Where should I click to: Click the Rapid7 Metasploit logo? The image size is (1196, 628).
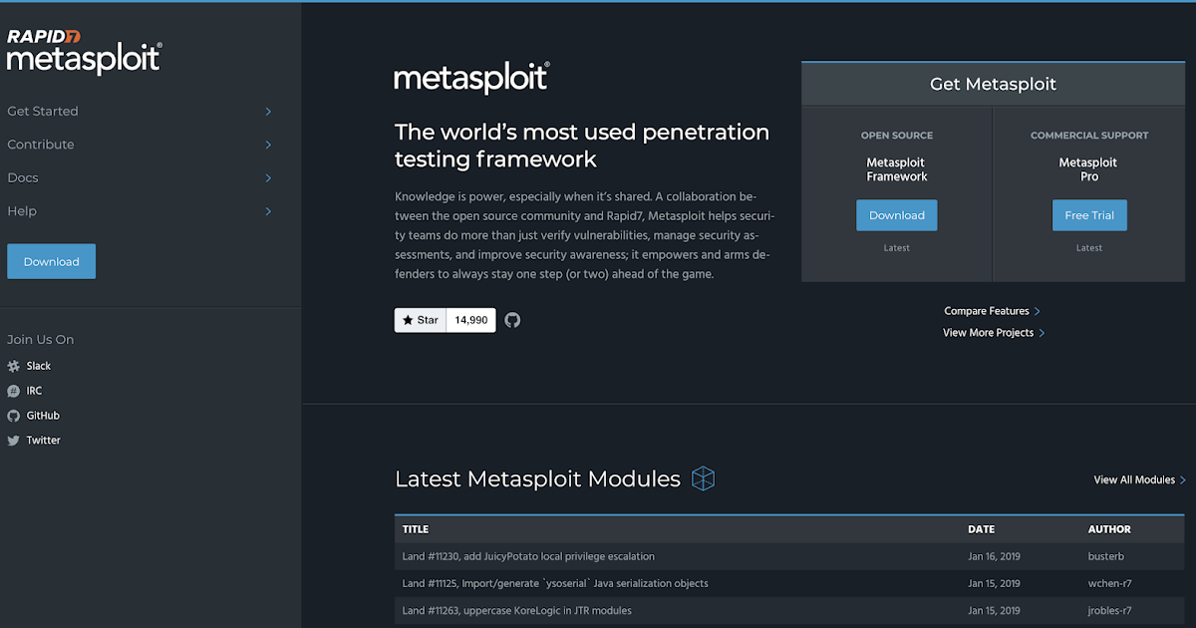[x=83, y=48]
